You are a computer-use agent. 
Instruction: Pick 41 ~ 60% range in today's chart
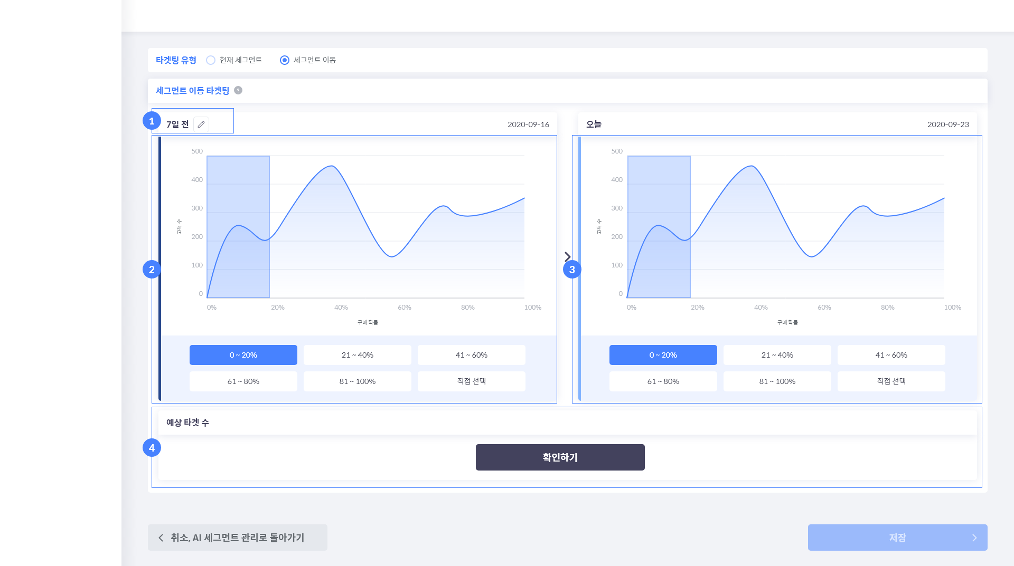pos(891,355)
